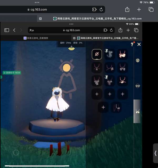Reload the outer Safari page
The height and width of the screenshot is (168, 158).
click(x=101, y=9)
